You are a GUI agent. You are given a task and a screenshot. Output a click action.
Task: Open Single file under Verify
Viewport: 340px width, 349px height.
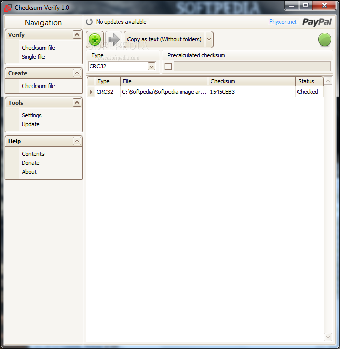click(x=33, y=57)
